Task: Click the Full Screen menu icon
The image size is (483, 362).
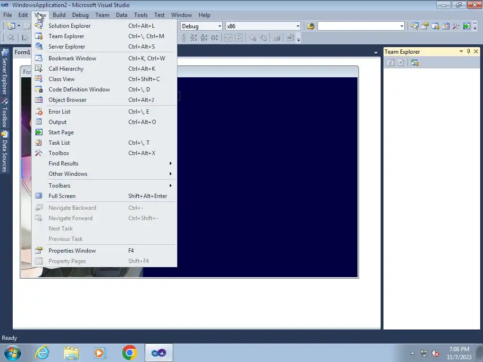Action: pos(39,196)
